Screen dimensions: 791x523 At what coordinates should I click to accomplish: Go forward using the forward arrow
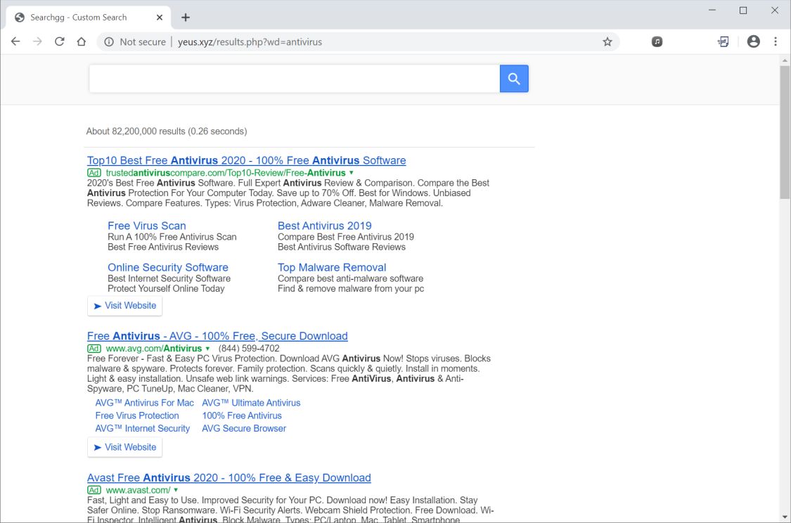click(x=37, y=42)
